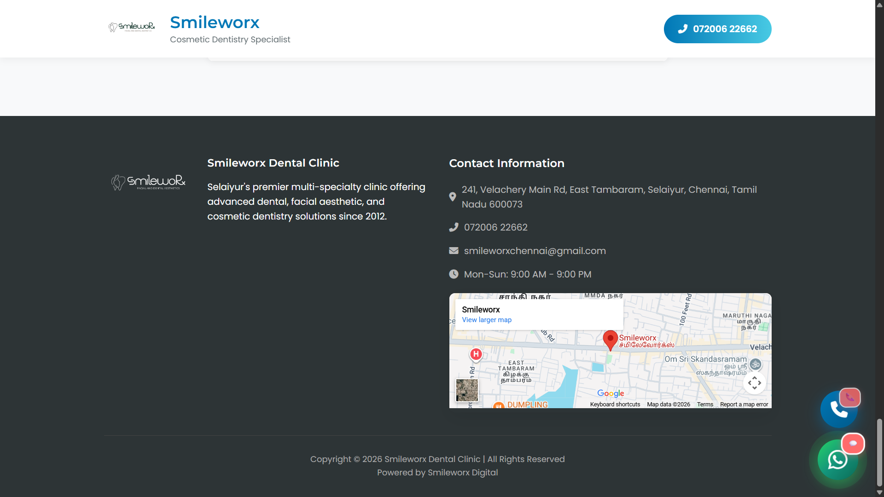Click the pan control on the map

754,383
